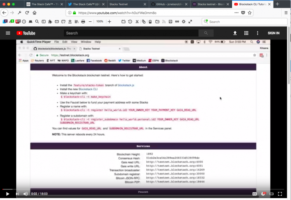Reload the current YouTube page

[27, 13]
